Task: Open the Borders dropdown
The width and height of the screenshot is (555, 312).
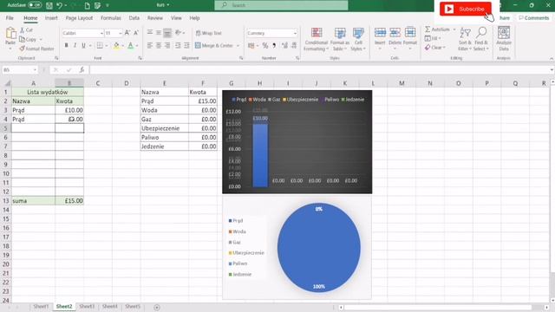Action: pos(106,46)
